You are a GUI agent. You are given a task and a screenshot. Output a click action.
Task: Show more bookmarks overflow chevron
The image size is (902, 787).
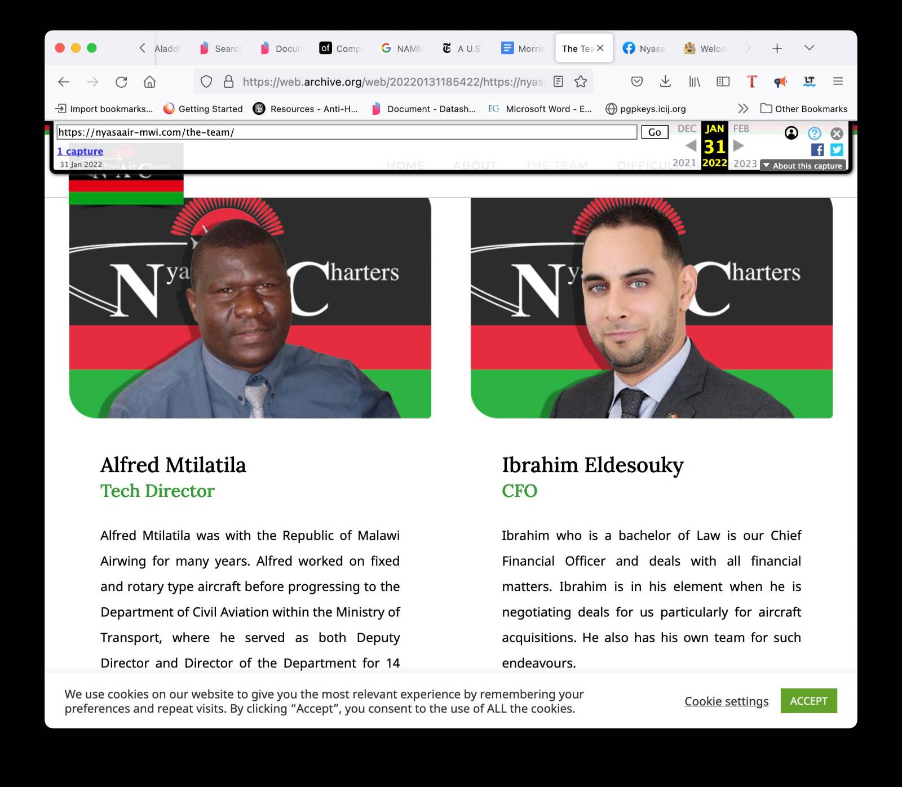pos(743,109)
